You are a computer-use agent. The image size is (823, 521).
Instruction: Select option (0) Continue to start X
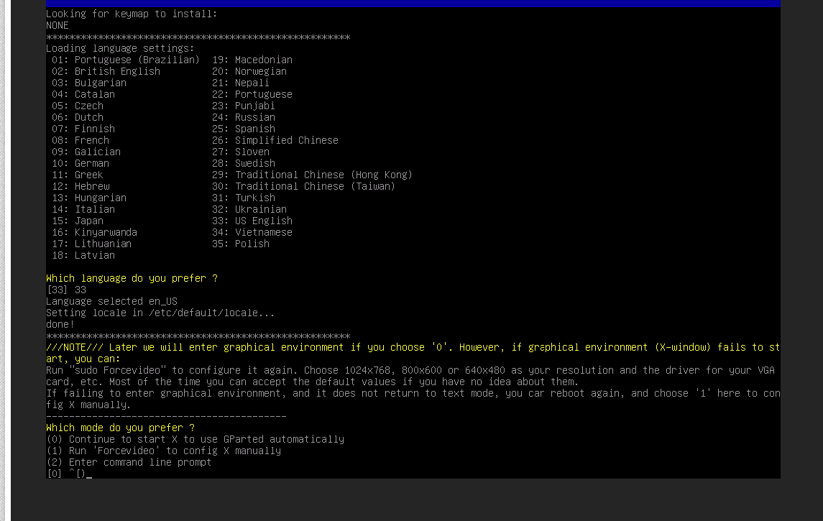click(x=196, y=439)
